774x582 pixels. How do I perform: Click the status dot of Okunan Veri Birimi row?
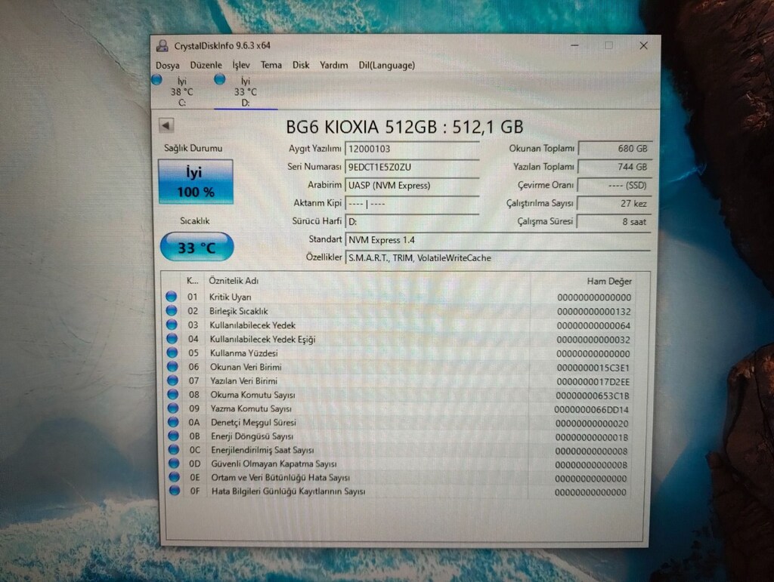click(x=172, y=367)
